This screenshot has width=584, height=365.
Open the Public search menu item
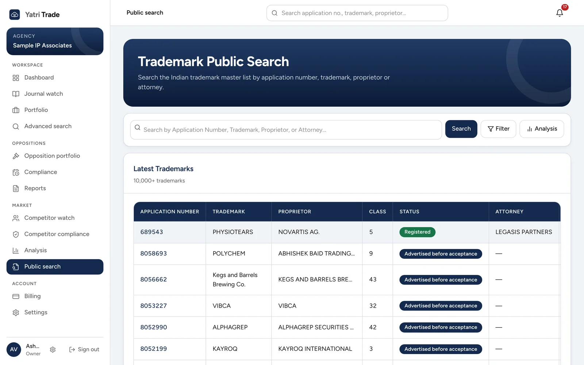[55, 267]
